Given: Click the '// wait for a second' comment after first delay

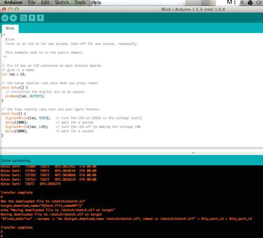Looking at the screenshot, I should point(75,122).
